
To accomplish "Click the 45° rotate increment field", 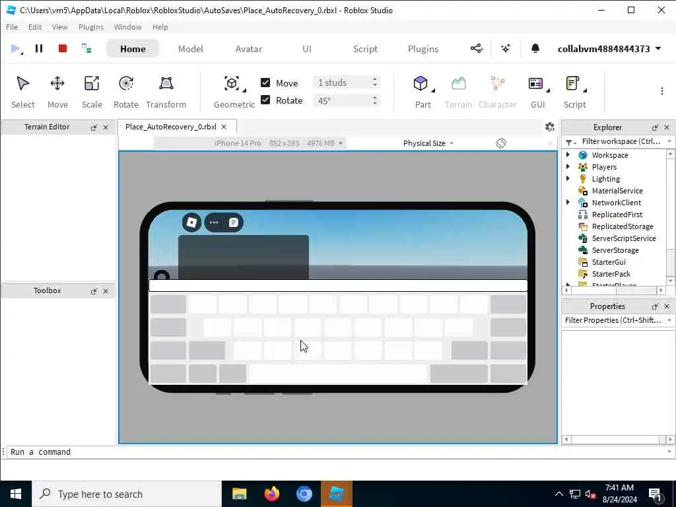I will [346, 100].
